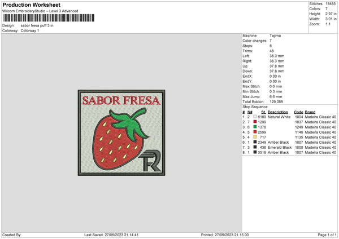339x239 pixels.
Task: Click the stitch count 6189 in row 1
Action: (262, 117)
